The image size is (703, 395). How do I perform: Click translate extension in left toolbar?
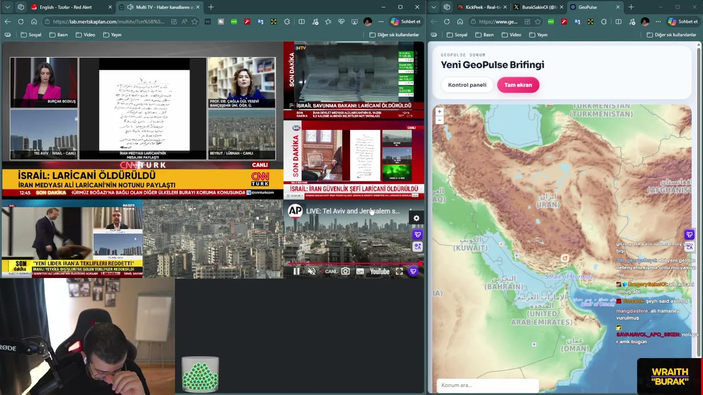tap(260, 21)
